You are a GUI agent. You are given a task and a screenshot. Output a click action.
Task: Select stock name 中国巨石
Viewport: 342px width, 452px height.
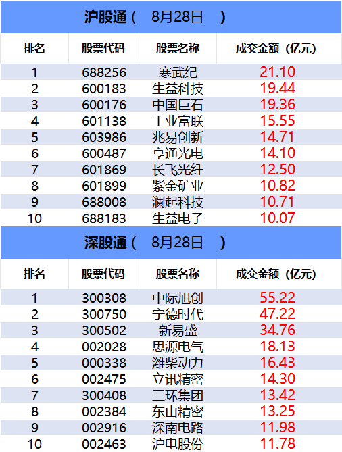click(178, 105)
